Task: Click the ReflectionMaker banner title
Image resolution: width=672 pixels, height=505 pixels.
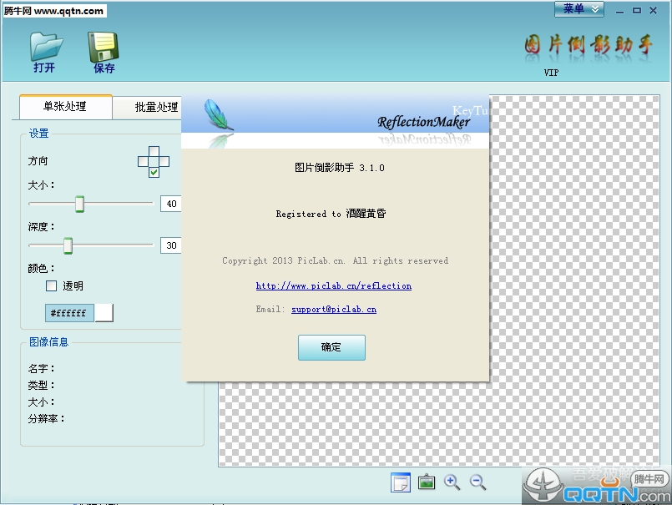Action: pyautogui.click(x=423, y=122)
